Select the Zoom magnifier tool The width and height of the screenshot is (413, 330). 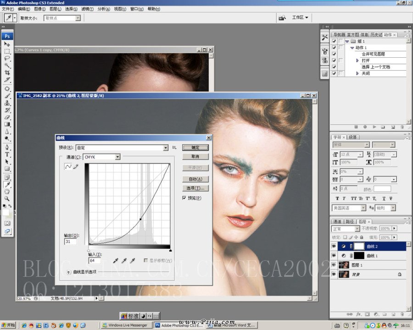click(7, 198)
